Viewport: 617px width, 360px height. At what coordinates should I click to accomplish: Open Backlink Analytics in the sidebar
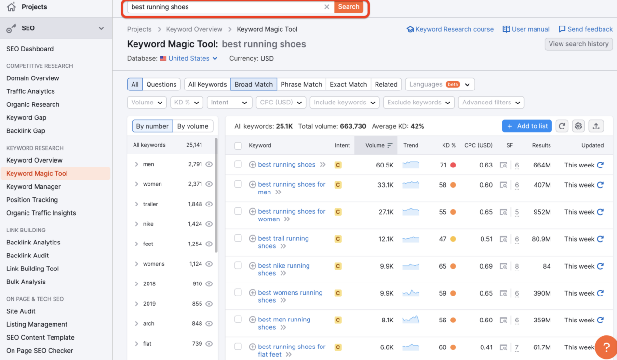pyautogui.click(x=33, y=243)
